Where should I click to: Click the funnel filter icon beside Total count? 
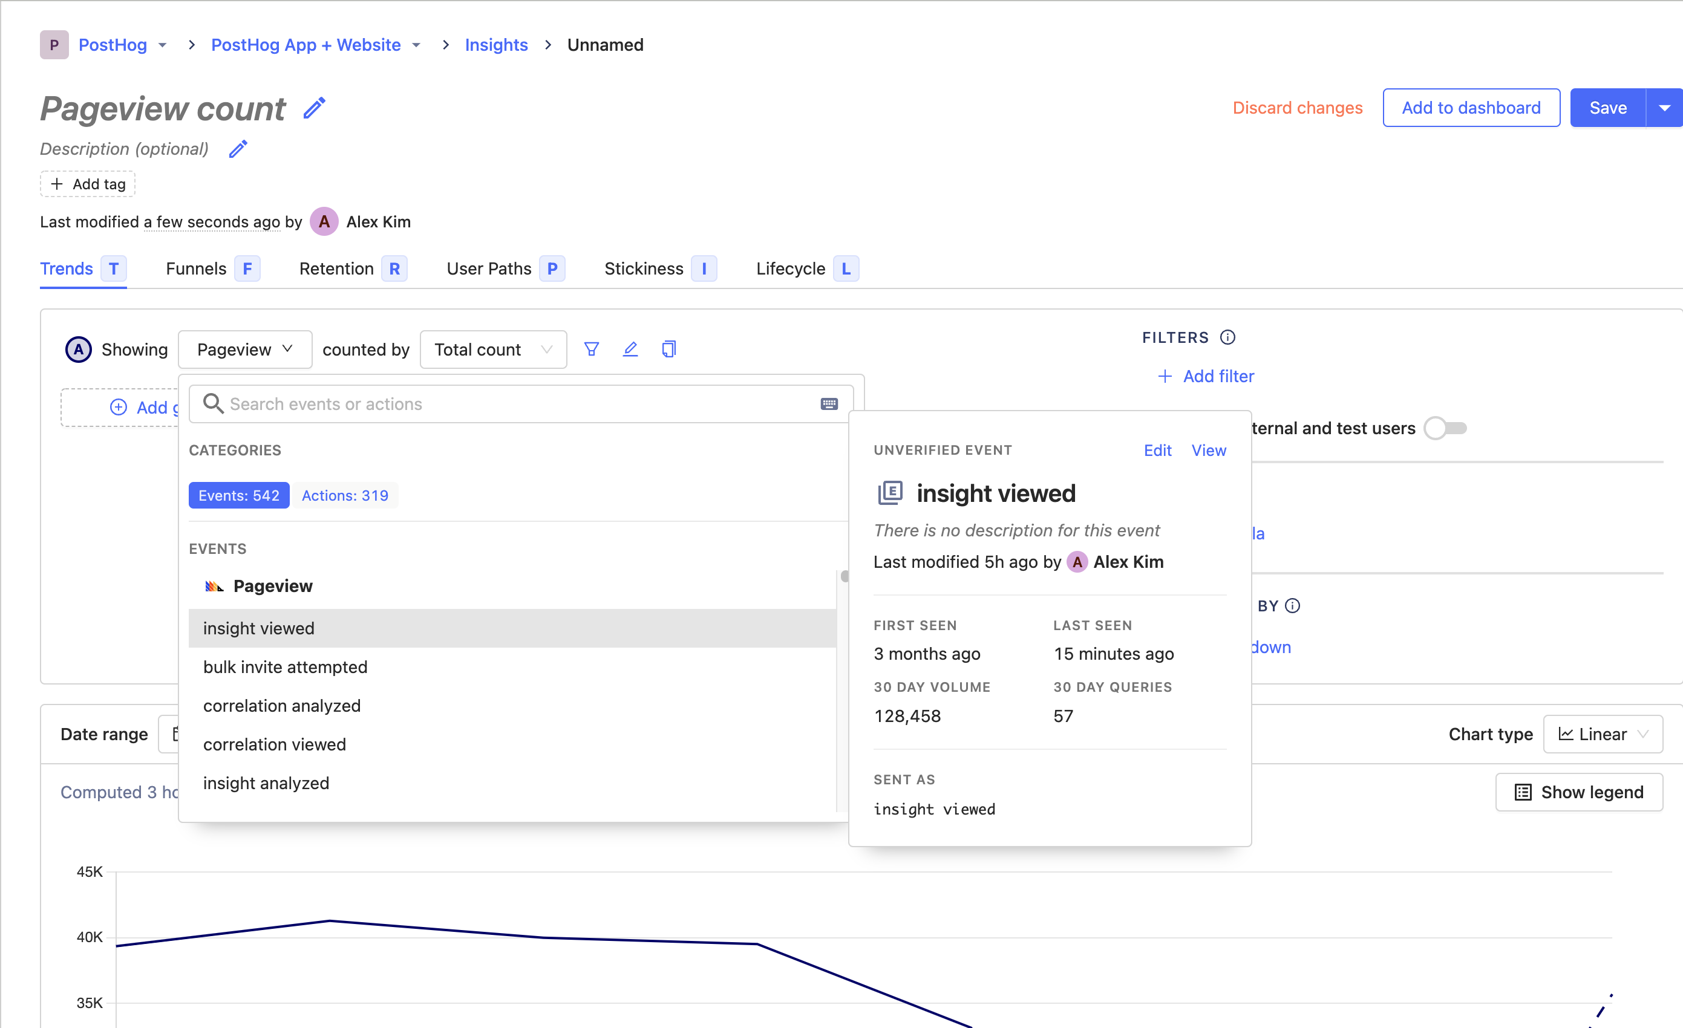tap(592, 350)
